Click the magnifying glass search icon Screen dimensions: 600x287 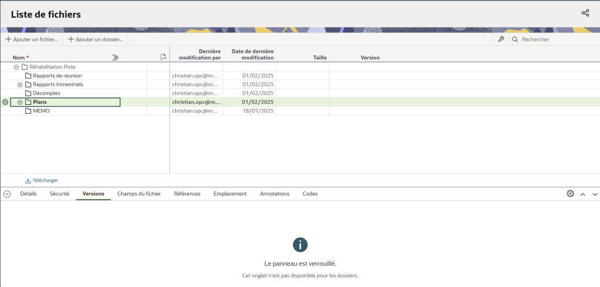tap(515, 39)
